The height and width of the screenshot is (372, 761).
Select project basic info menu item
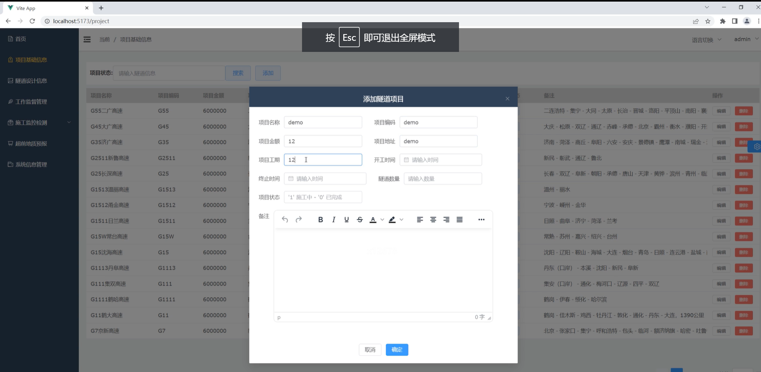(39, 60)
